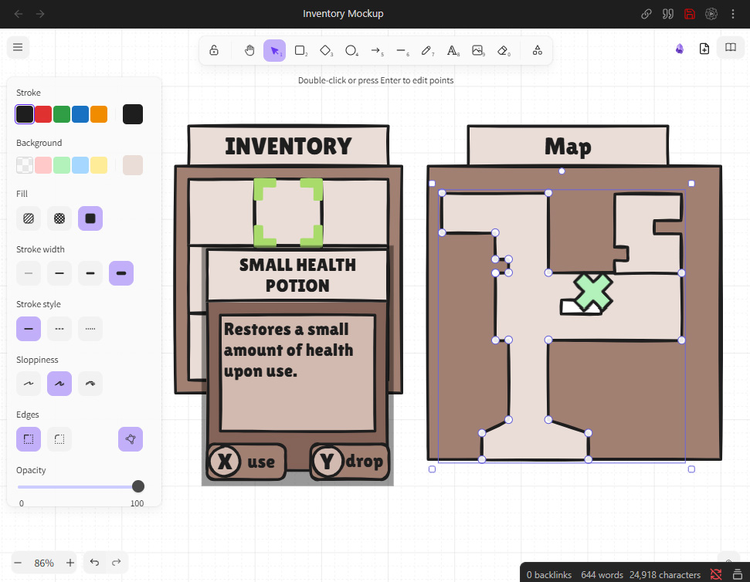Select the Diamond shape tool
Image resolution: width=750 pixels, height=582 pixels.
[x=326, y=51]
